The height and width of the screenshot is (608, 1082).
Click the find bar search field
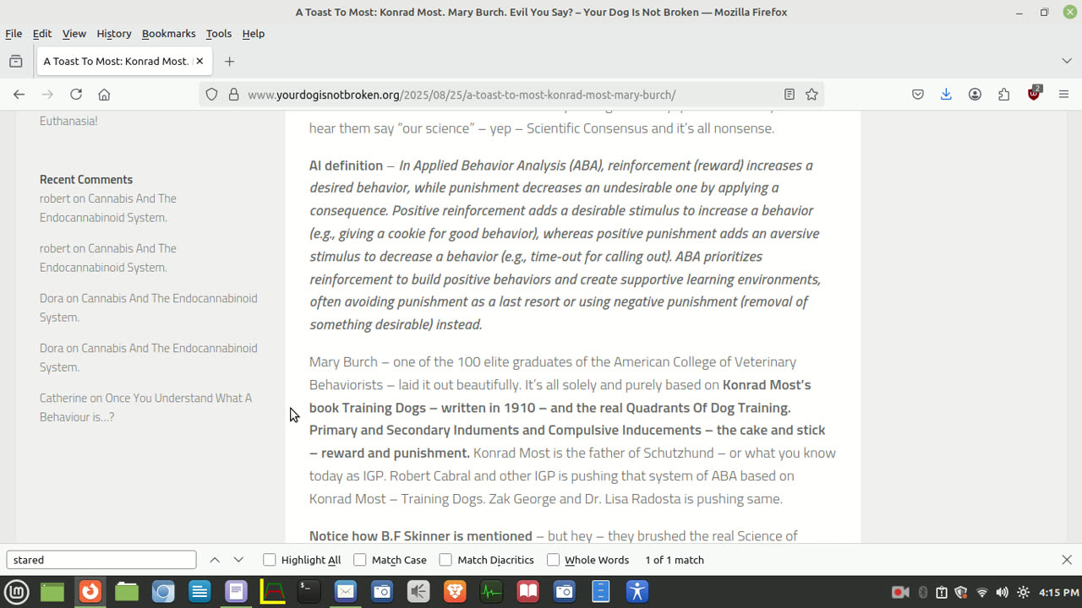click(101, 560)
